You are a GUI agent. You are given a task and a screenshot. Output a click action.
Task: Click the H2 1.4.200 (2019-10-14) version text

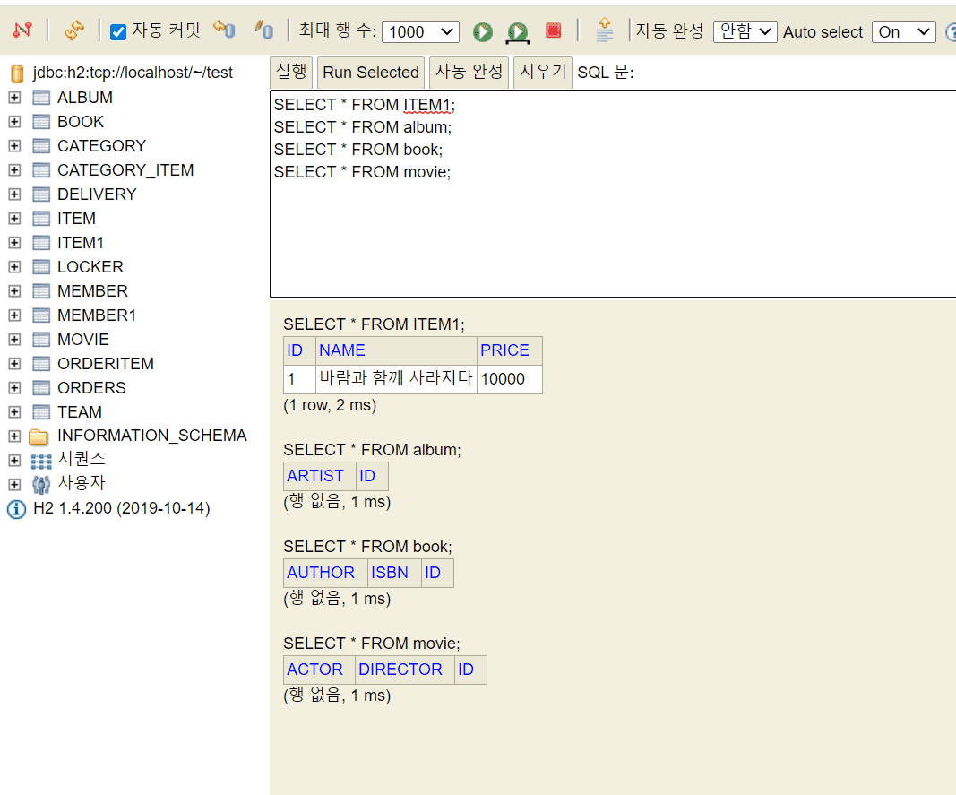pos(122,509)
